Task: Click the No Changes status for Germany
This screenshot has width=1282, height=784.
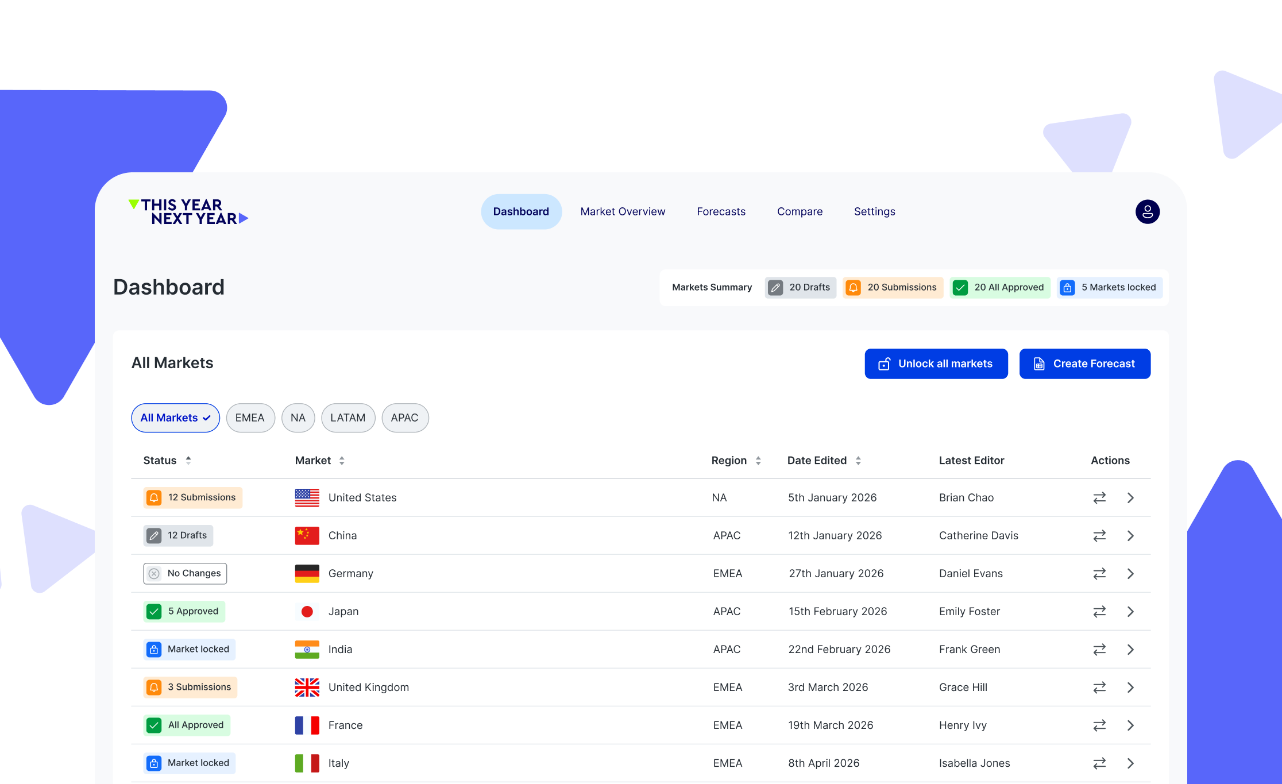Action: (185, 574)
